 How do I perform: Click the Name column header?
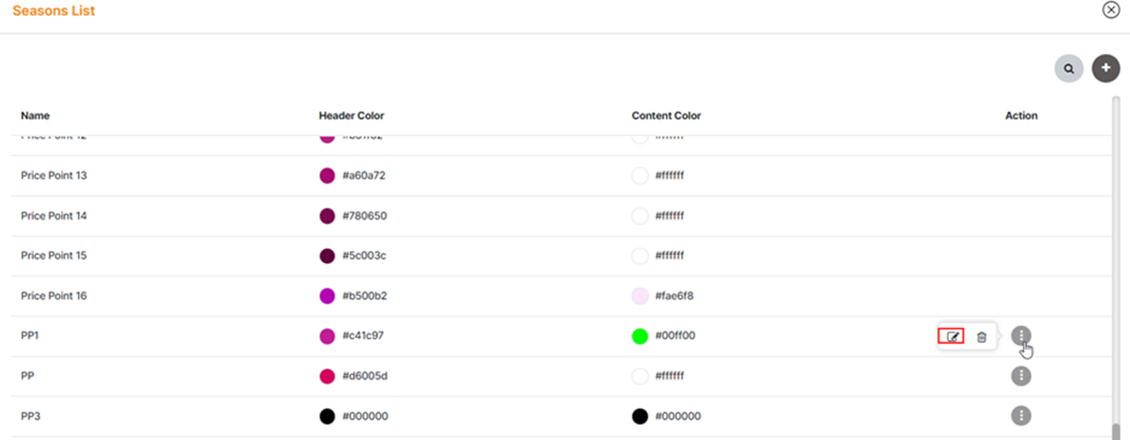35,115
